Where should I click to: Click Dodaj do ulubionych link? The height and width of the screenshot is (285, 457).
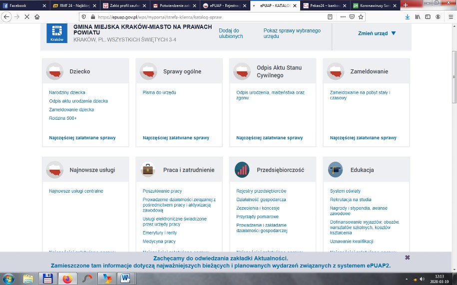coord(231,33)
